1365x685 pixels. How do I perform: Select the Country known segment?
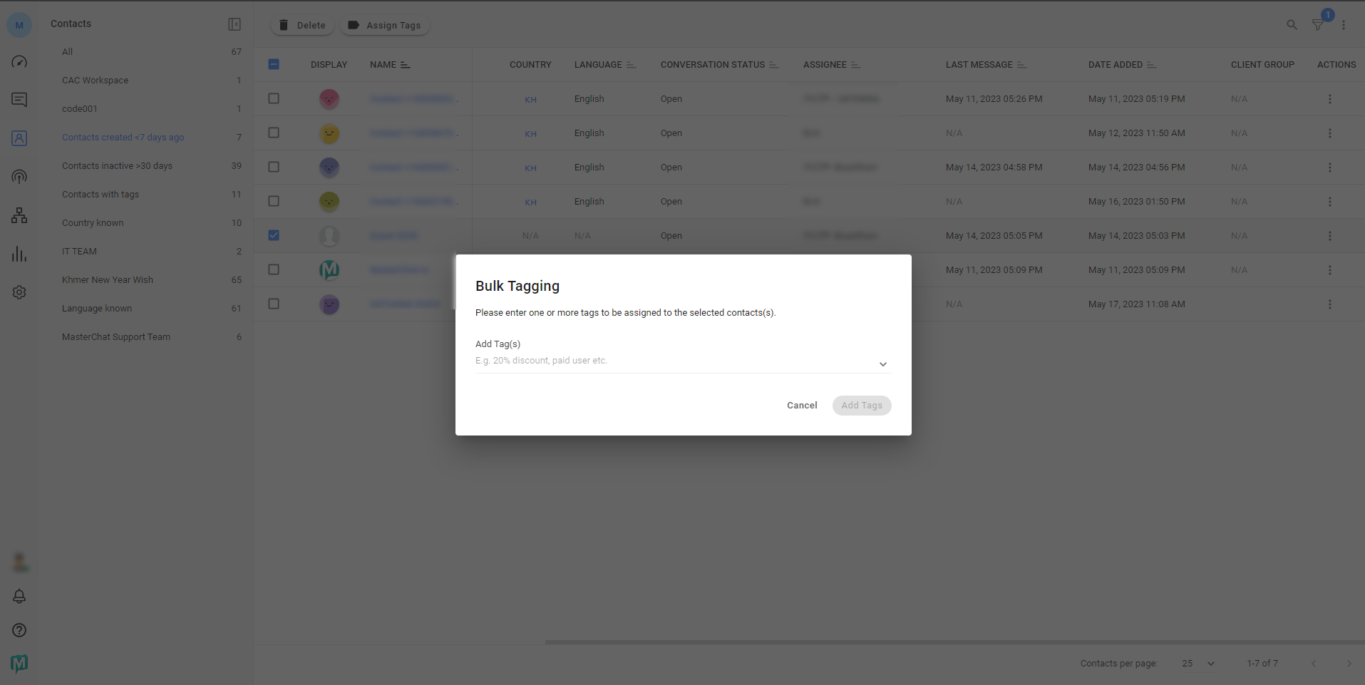[151, 223]
